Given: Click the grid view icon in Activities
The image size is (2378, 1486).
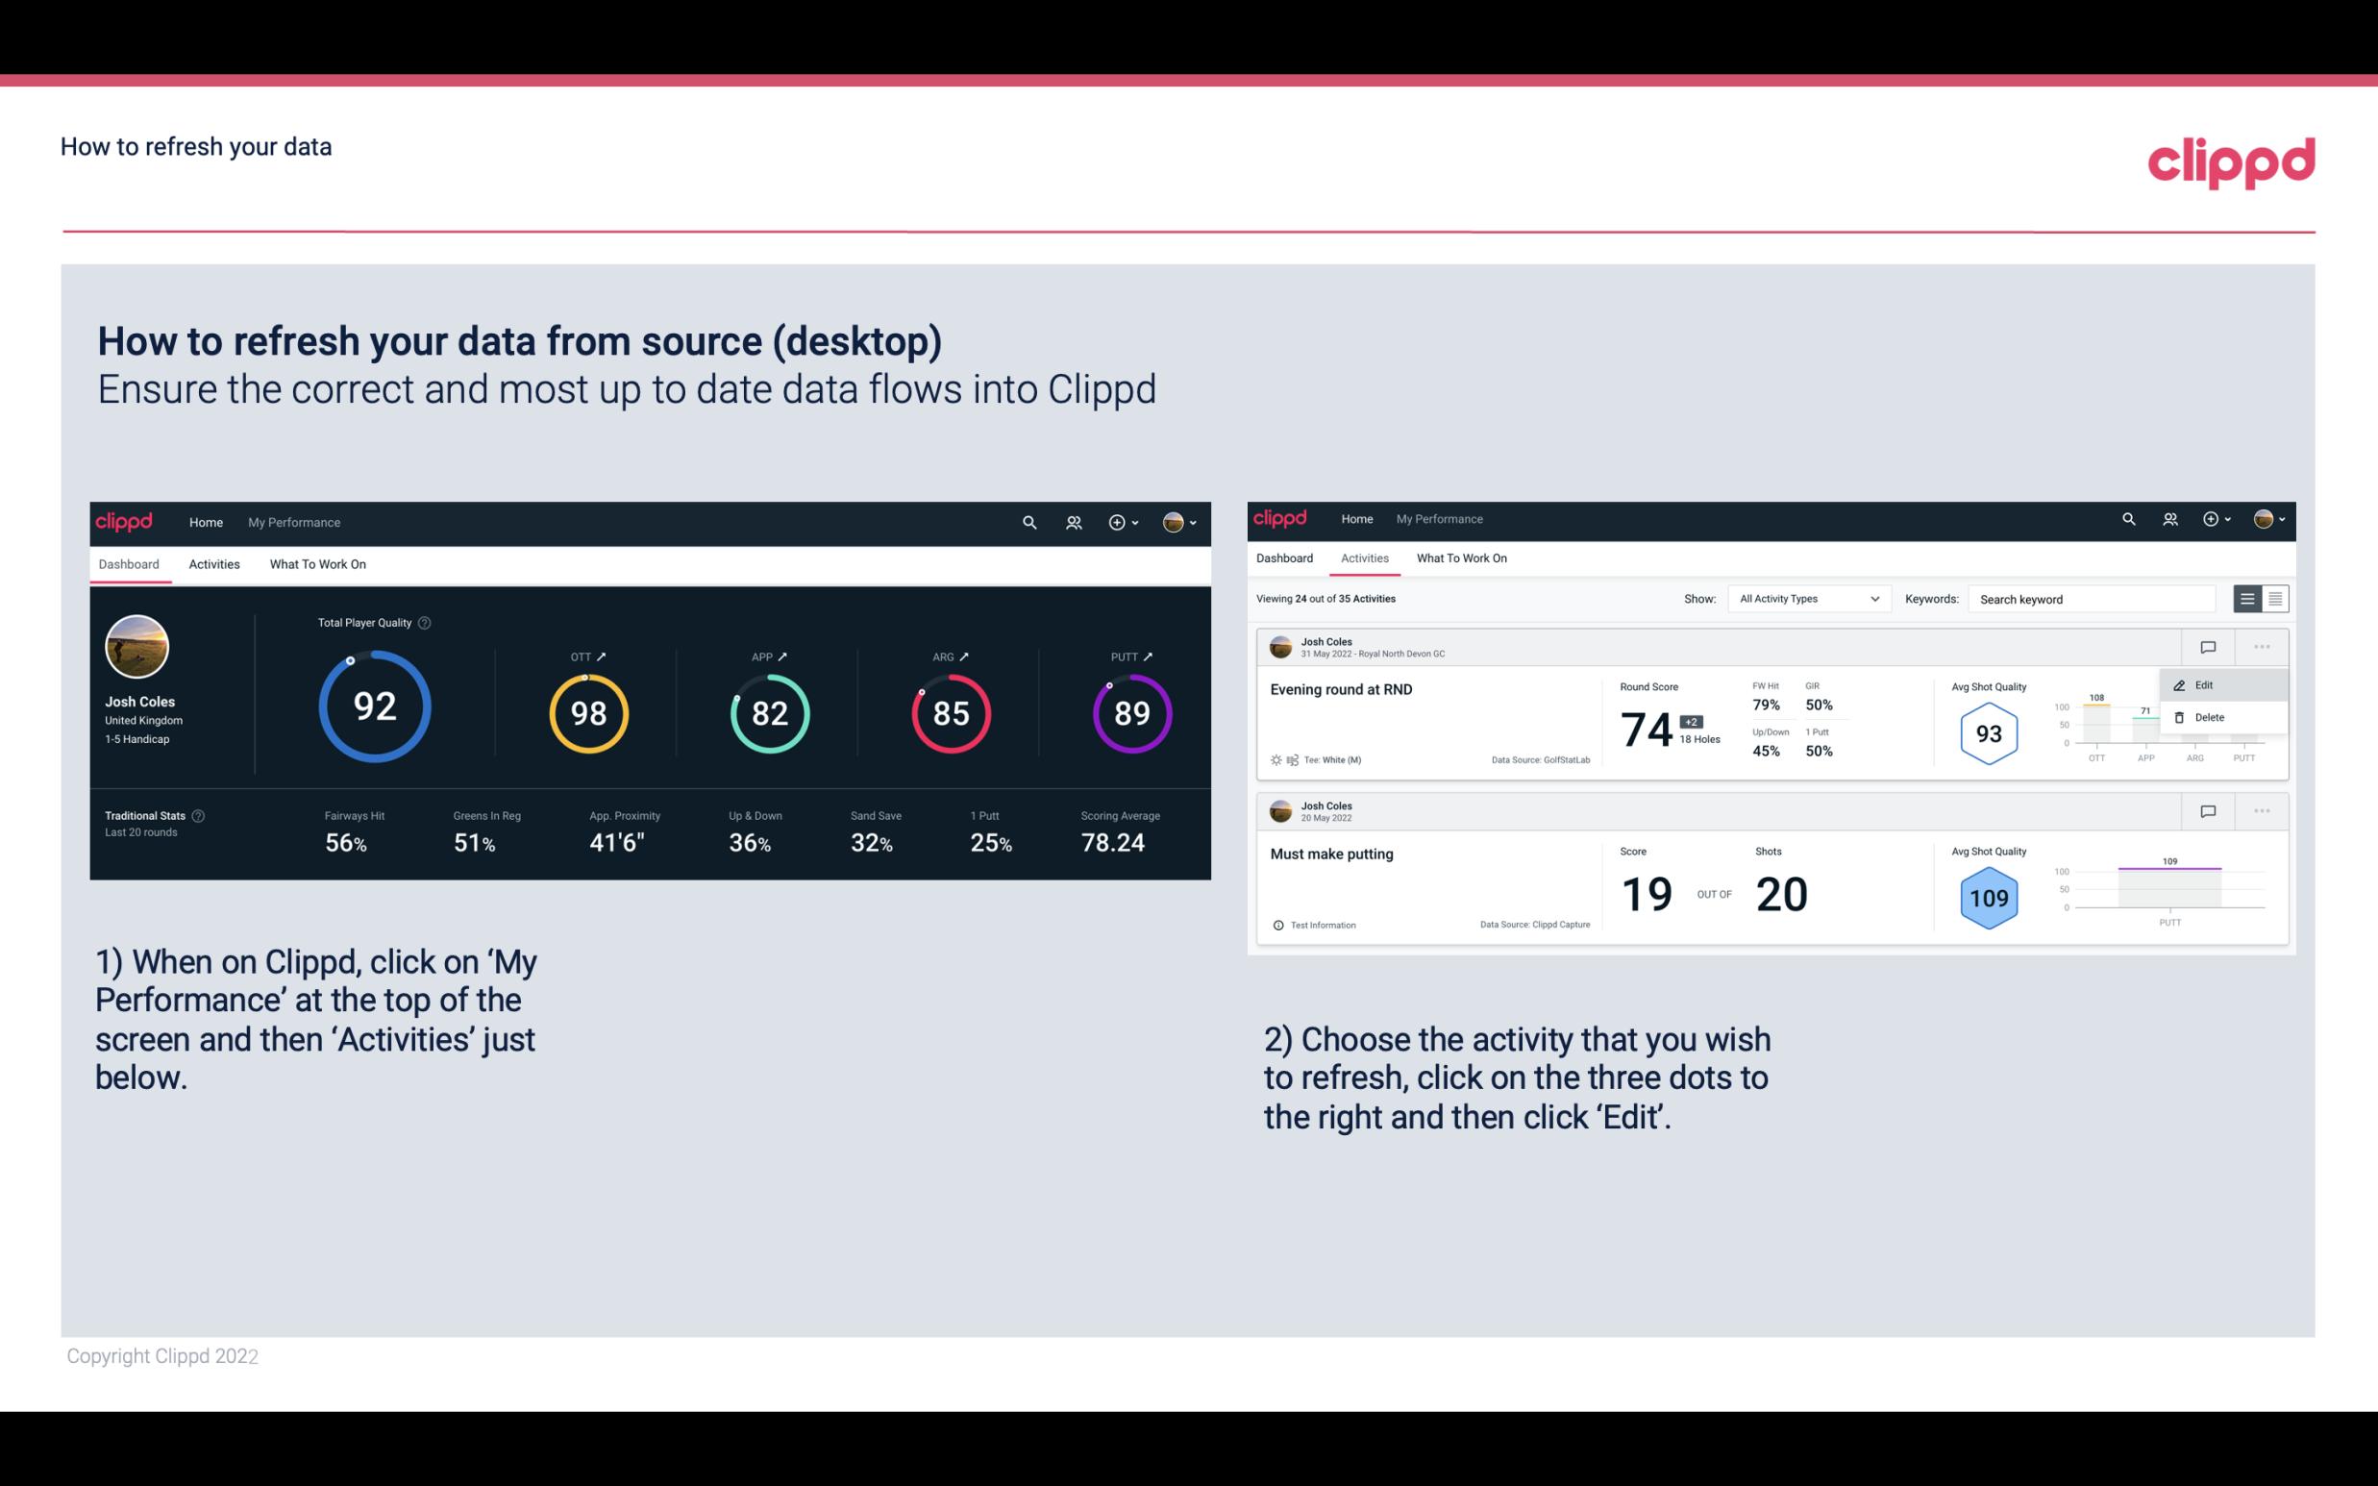Looking at the screenshot, I should pyautogui.click(x=2273, y=599).
